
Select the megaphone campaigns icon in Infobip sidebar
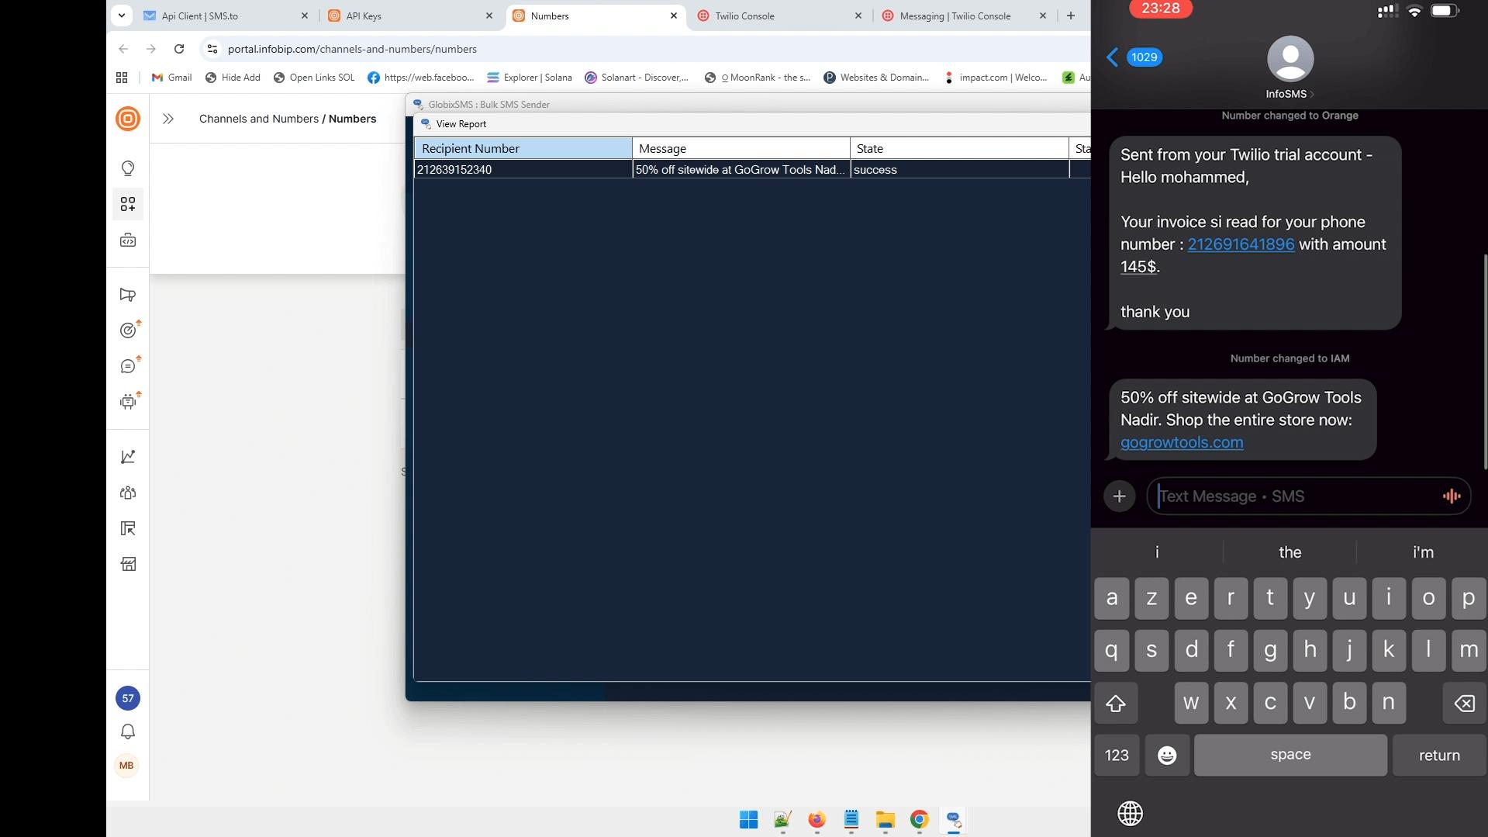(x=127, y=295)
